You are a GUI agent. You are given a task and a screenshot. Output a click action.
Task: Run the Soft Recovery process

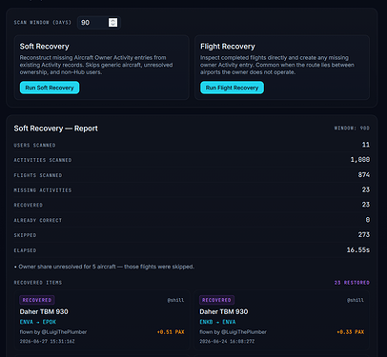(x=50, y=88)
